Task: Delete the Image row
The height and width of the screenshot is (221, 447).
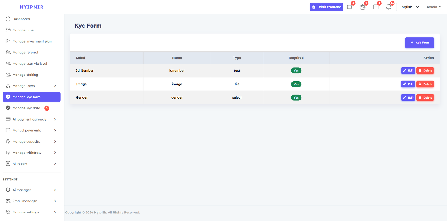Action: pos(425,84)
